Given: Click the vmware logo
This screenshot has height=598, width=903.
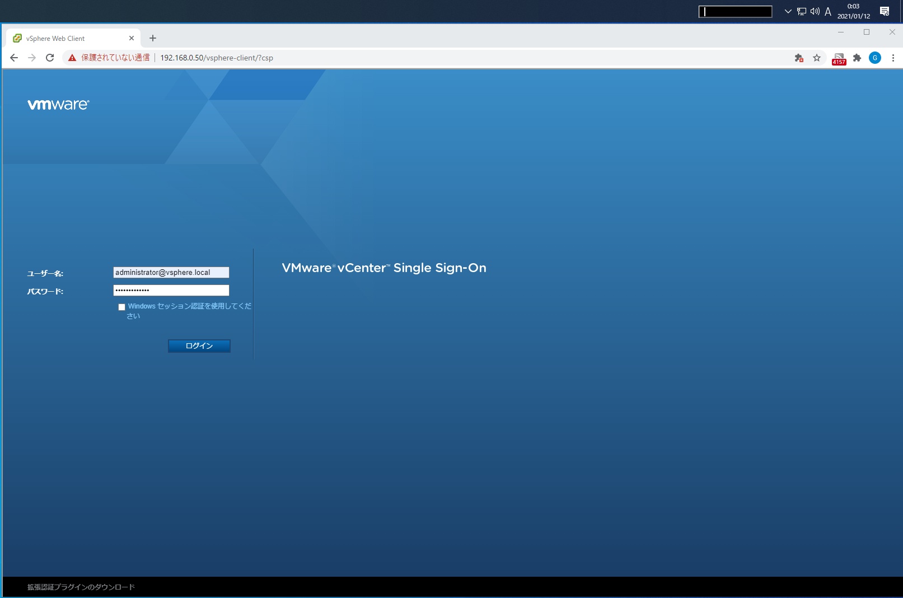Looking at the screenshot, I should pyautogui.click(x=58, y=105).
